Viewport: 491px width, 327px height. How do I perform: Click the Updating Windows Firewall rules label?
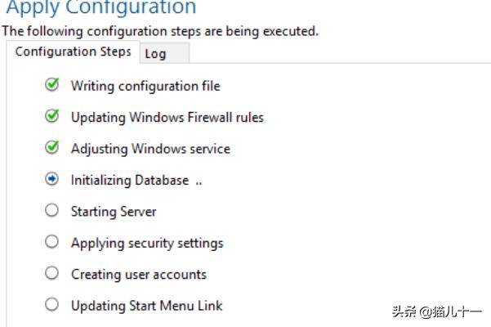(167, 118)
